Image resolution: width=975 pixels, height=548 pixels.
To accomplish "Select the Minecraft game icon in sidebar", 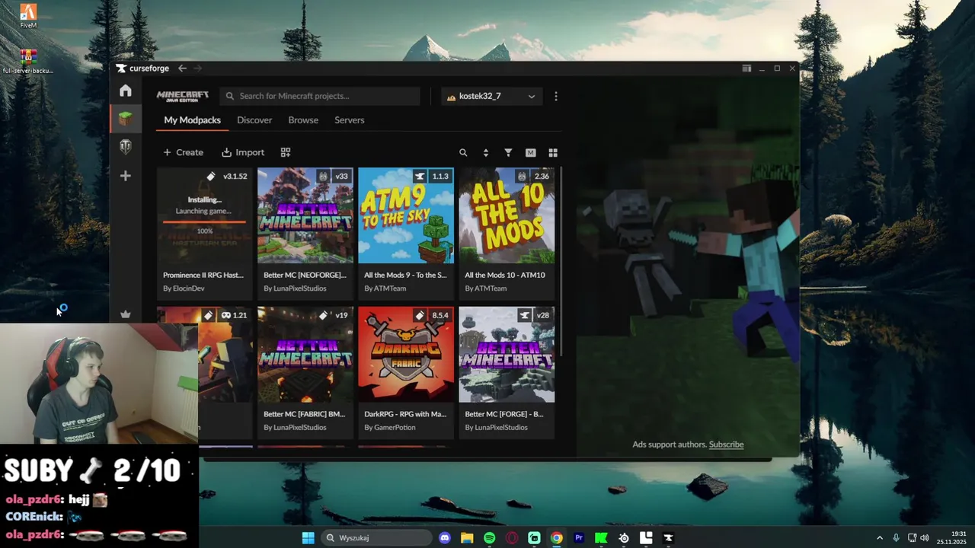I will [x=126, y=118].
